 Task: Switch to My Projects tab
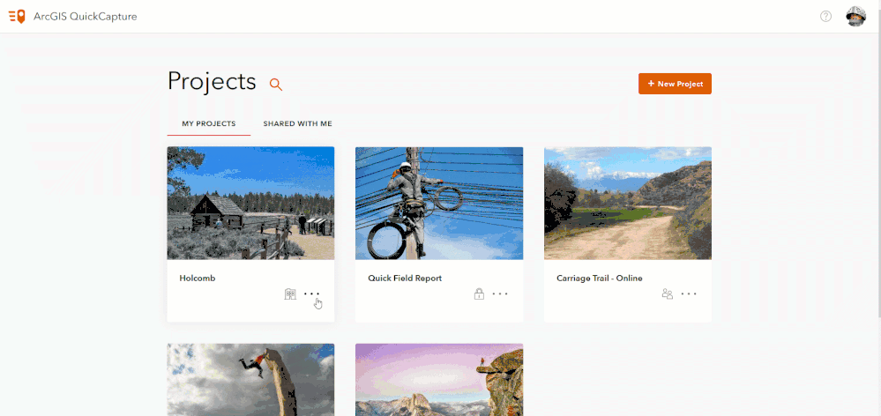pos(208,123)
